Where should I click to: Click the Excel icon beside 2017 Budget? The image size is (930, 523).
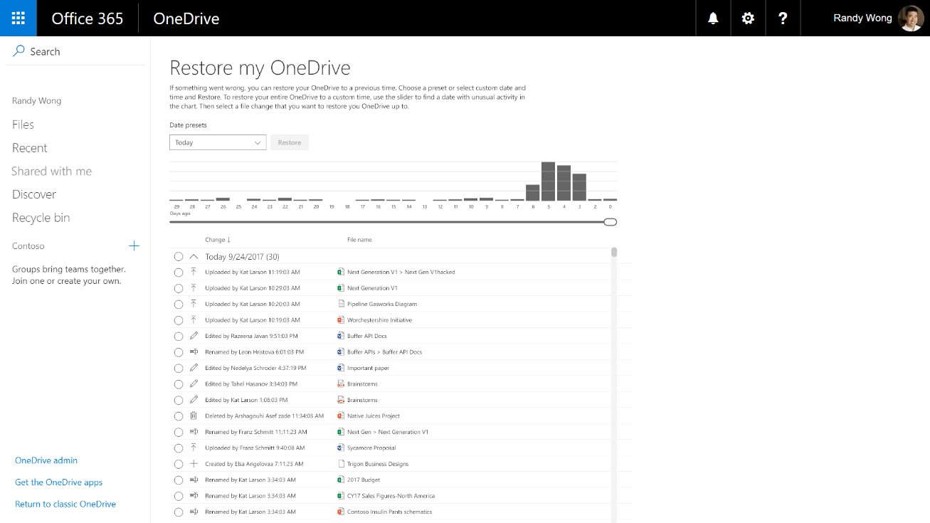pyautogui.click(x=341, y=480)
